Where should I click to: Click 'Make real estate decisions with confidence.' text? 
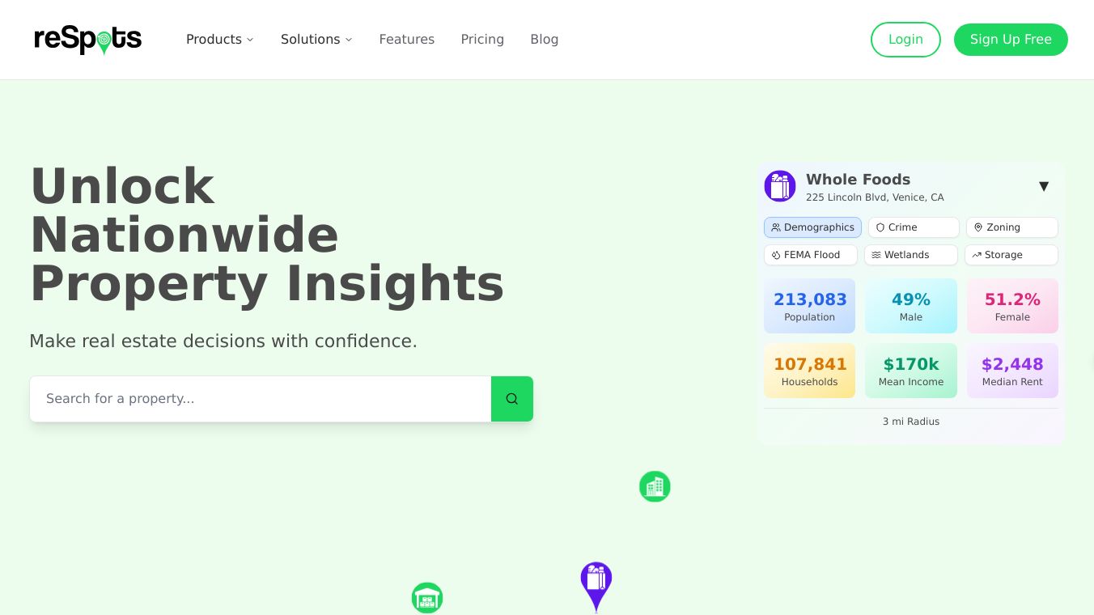coord(223,341)
